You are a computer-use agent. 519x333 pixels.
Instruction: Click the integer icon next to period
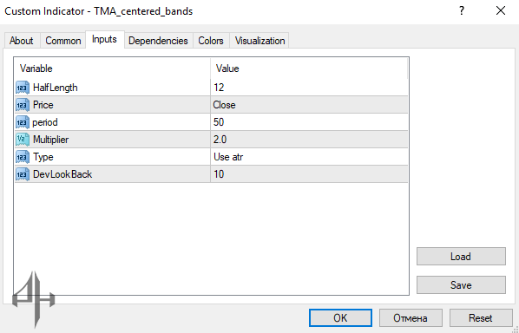(x=23, y=122)
